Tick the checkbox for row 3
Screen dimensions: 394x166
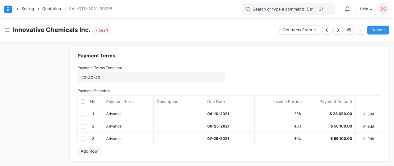[x=83, y=139]
